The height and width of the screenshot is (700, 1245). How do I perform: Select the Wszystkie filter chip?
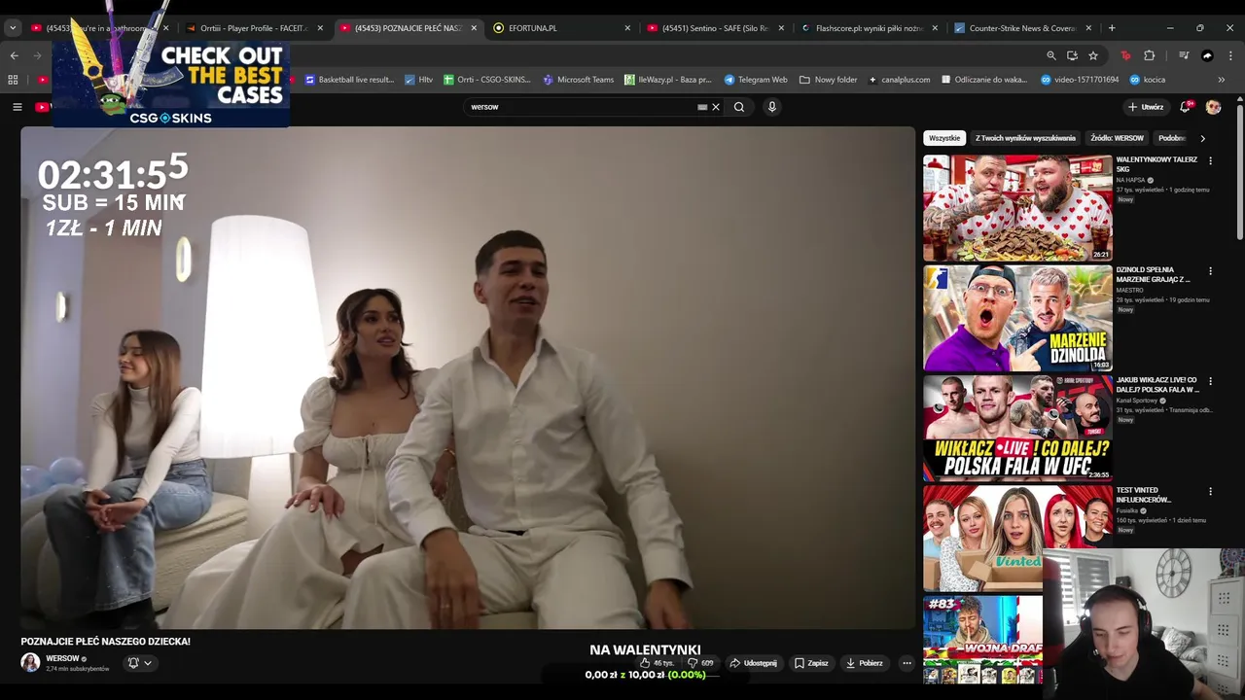(x=944, y=138)
